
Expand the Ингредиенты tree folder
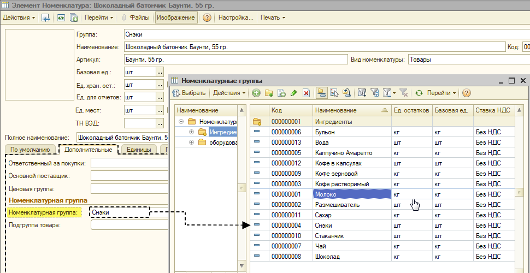(x=192, y=132)
